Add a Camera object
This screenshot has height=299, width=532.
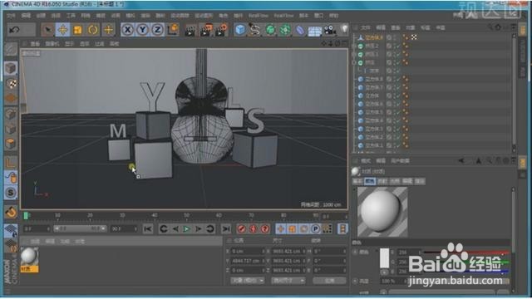(329, 30)
